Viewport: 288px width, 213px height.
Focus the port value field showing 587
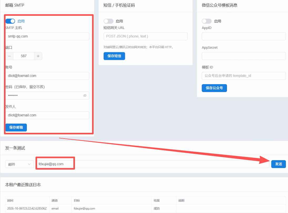pos(24,56)
